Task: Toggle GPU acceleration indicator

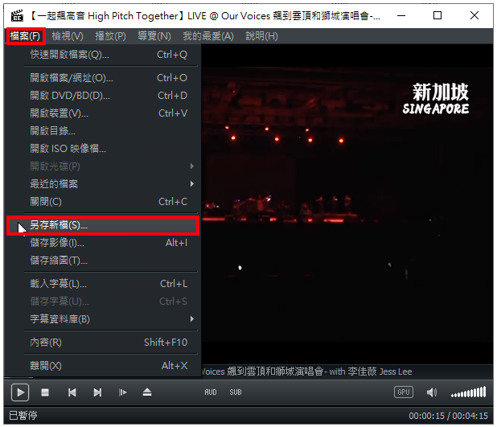Action: tap(404, 392)
